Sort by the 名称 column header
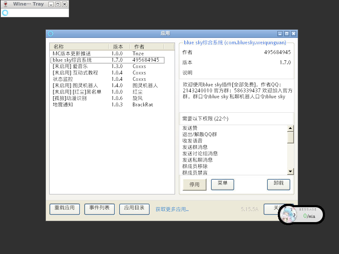 click(79, 46)
